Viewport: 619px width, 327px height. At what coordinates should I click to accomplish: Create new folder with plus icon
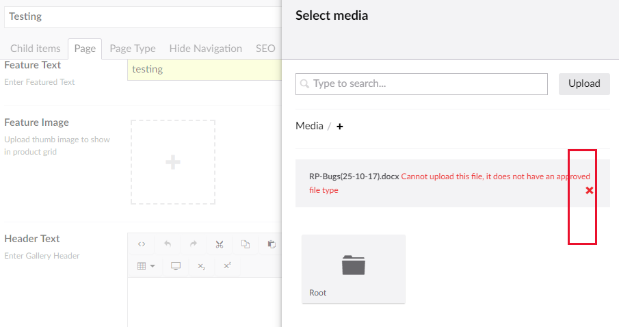coord(340,127)
